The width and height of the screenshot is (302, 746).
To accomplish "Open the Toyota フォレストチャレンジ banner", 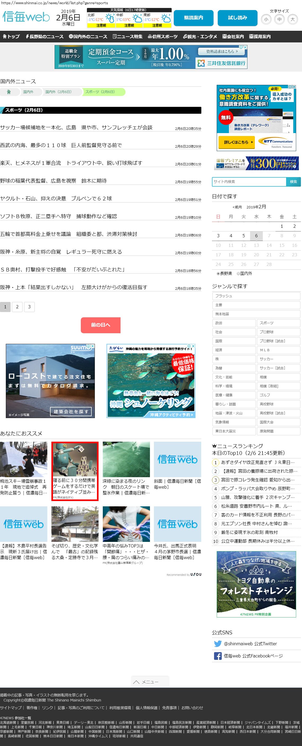I will point(256,584).
